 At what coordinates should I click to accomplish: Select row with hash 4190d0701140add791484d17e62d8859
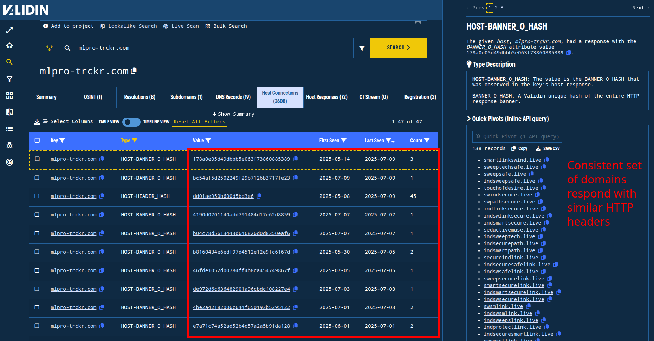37,215
